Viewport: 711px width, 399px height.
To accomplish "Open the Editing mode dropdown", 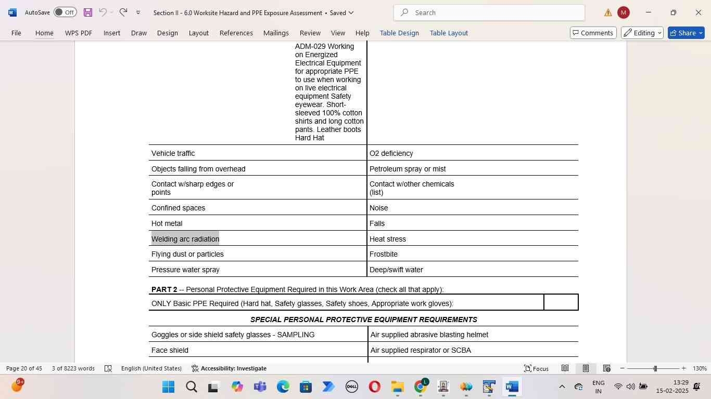I will coord(642,33).
